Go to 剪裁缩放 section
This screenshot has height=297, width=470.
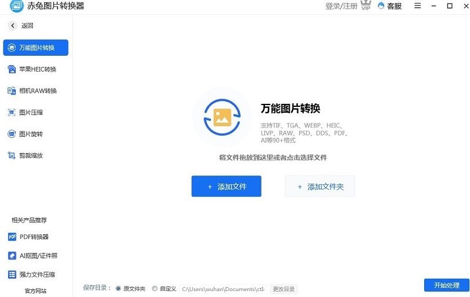click(36, 156)
